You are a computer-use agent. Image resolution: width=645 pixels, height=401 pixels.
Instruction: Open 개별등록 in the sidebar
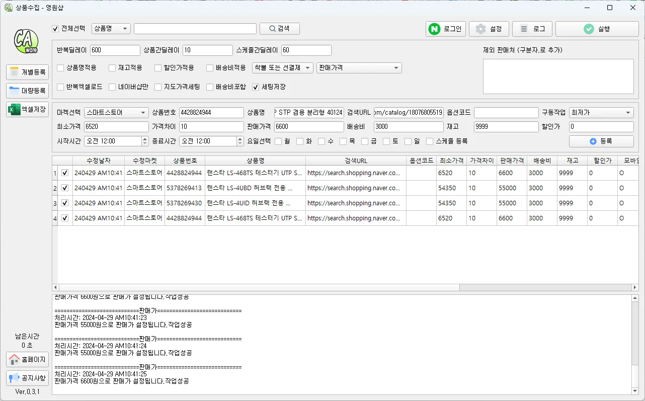[28, 72]
